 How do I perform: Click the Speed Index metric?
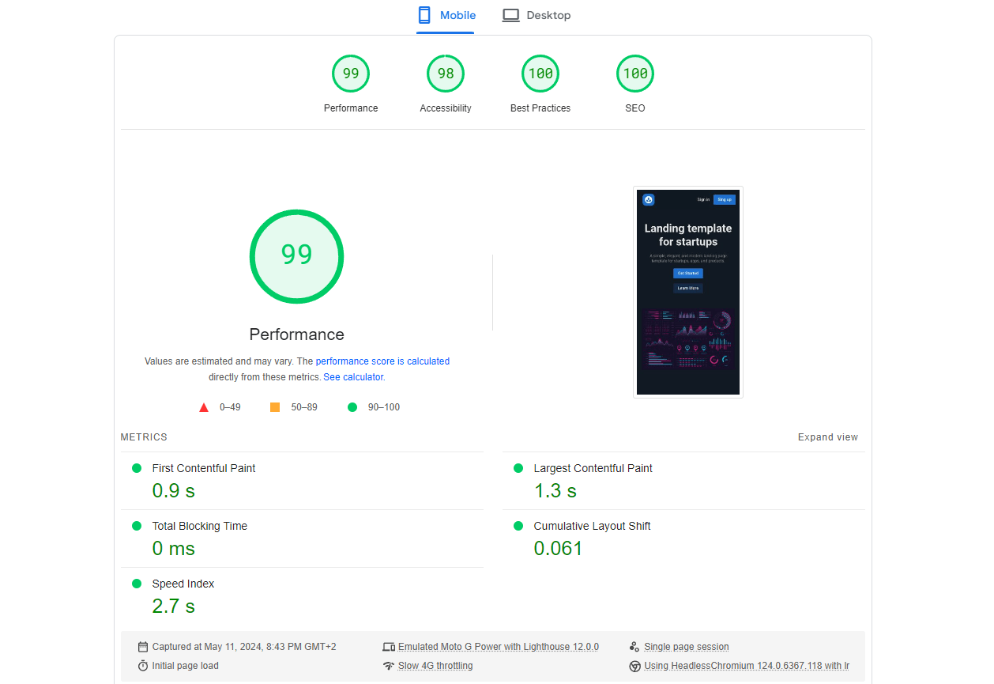click(183, 584)
